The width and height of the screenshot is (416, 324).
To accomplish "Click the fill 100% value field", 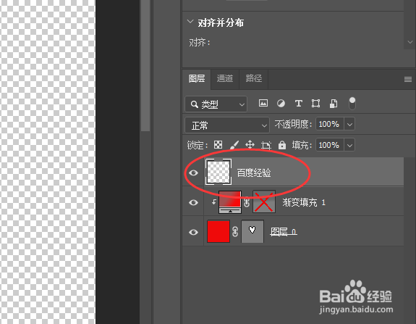I will pos(330,145).
